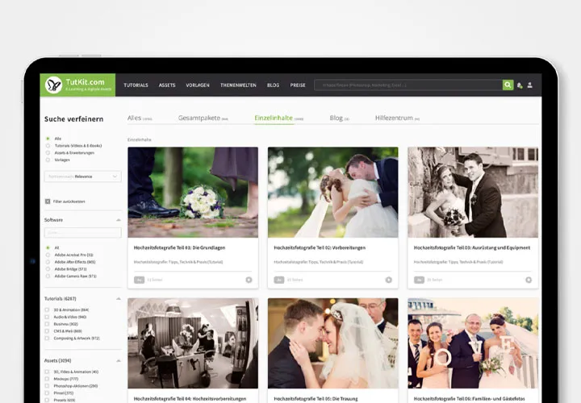
Task: Select the All software radio option
Action: (x=48, y=247)
